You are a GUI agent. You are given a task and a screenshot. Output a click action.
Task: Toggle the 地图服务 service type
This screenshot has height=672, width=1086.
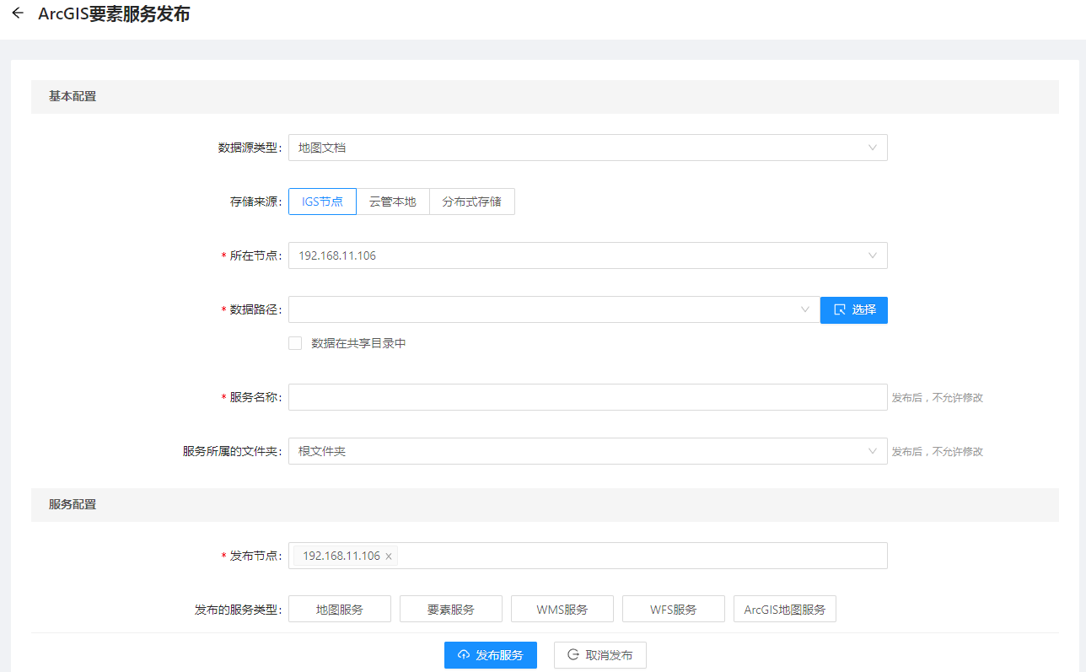point(340,609)
